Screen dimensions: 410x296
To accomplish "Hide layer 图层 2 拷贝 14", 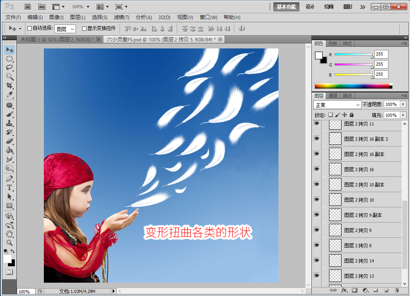I will click(317, 260).
